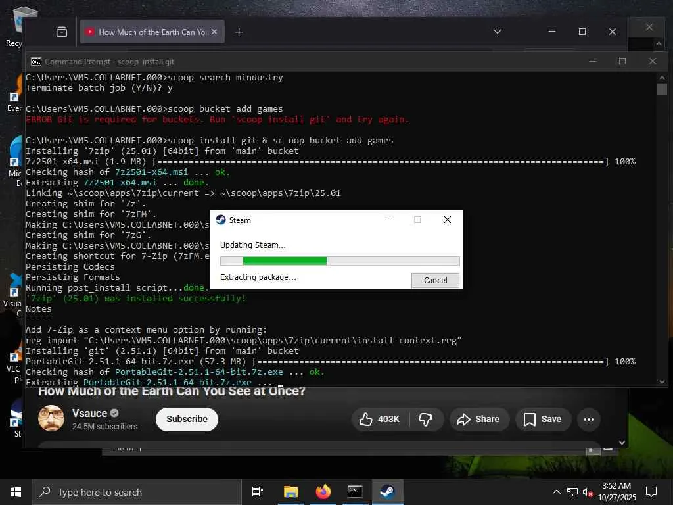Click the Steam update progress bar
The image size is (673, 505).
tap(340, 261)
